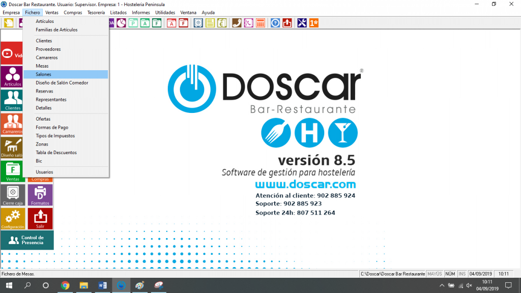Image resolution: width=521 pixels, height=293 pixels.
Task: Open the Formatos printer tile
Action: (x=40, y=195)
